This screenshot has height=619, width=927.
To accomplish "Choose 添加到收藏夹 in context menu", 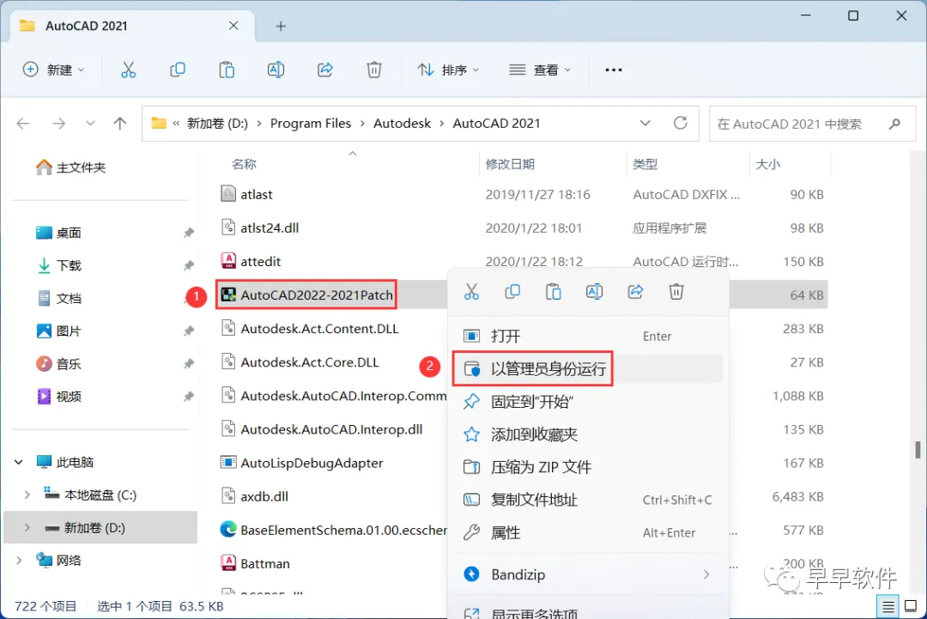I will pyautogui.click(x=589, y=434).
